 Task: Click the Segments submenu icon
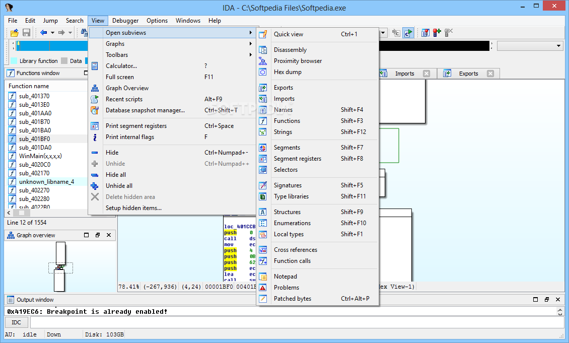[x=263, y=148]
